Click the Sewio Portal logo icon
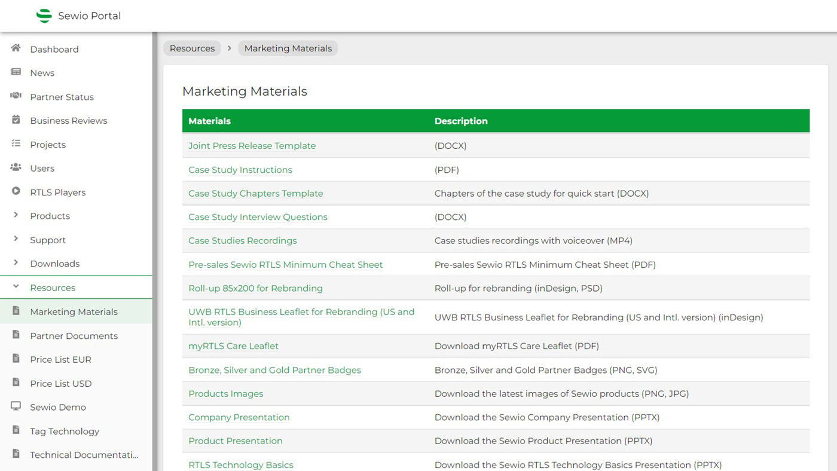Screen dimensions: 837x471 (x=44, y=16)
